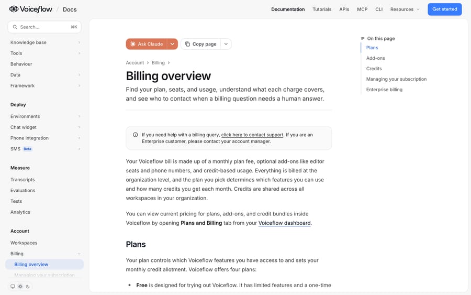Expand the Data sidebar chevron
471x295 pixels.
[79, 75]
